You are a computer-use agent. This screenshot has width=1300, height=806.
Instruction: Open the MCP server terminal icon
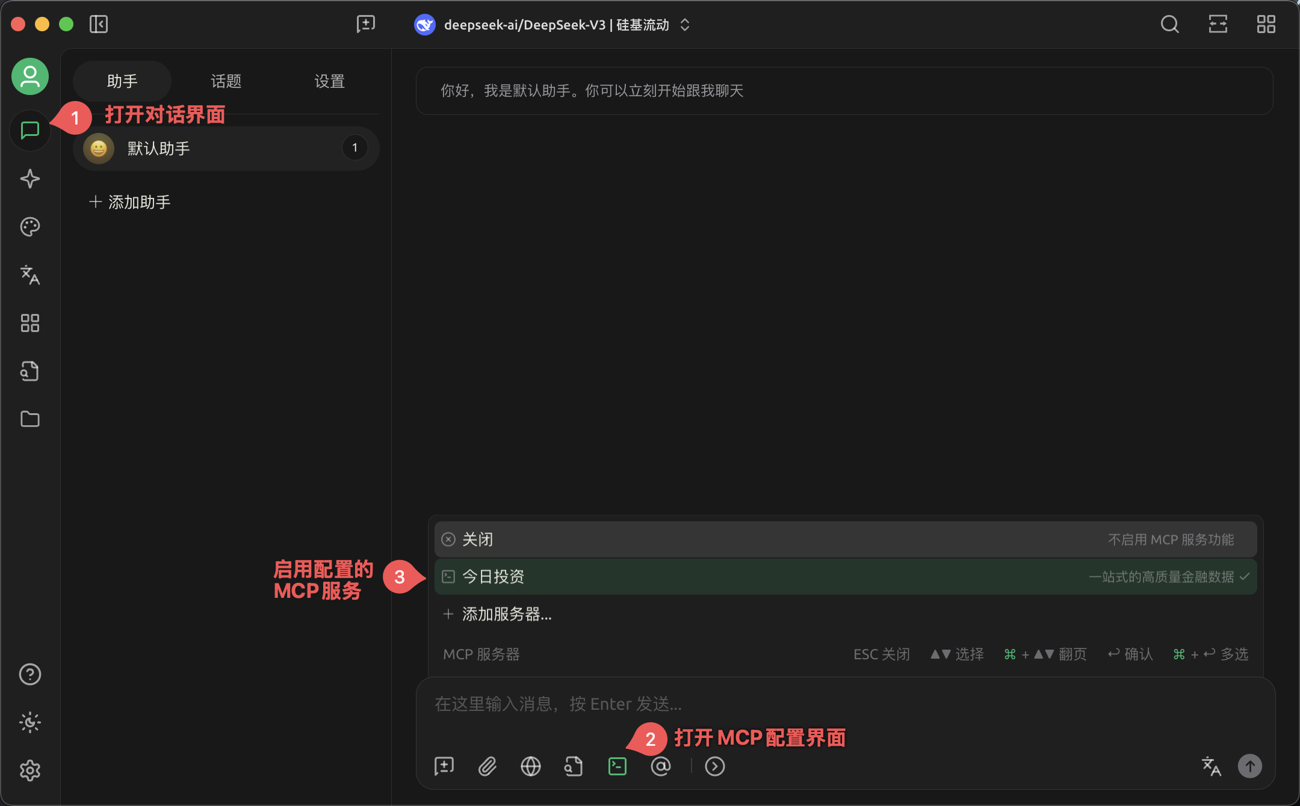tap(617, 766)
